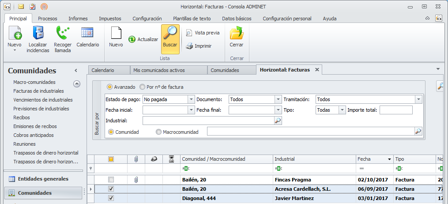The height and width of the screenshot is (204, 448).
Task: Expand the Estado de pago dropdown
Action: (x=191, y=99)
